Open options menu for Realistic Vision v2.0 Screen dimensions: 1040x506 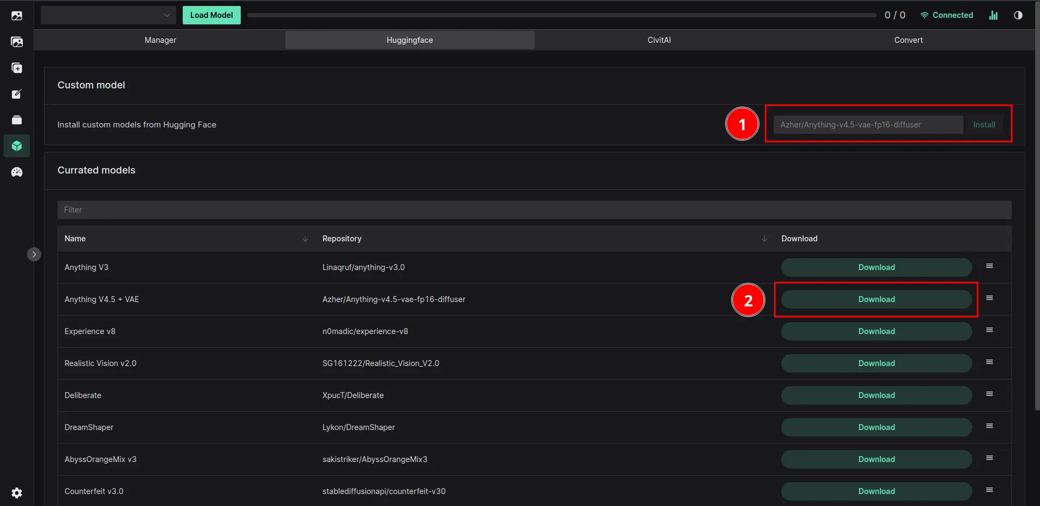click(990, 362)
